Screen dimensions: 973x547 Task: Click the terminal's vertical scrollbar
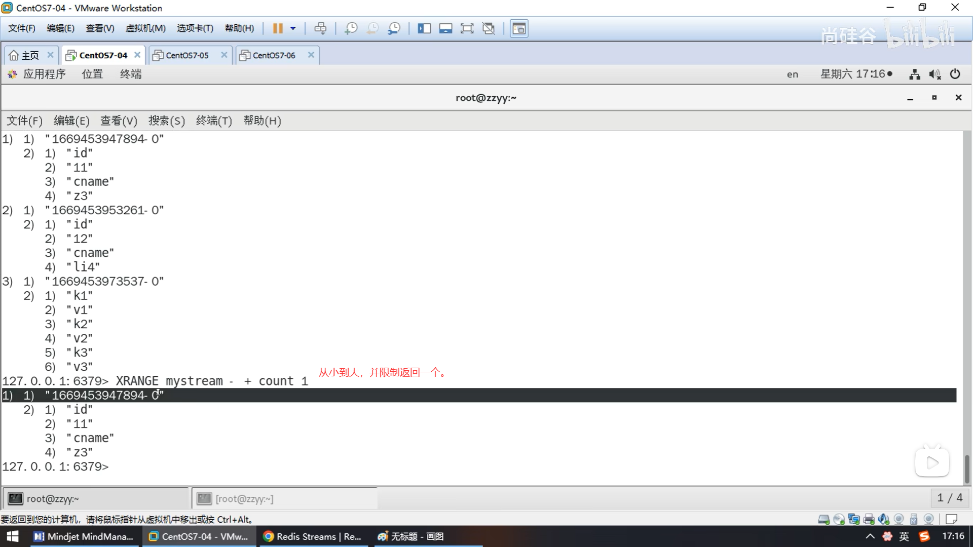966,468
